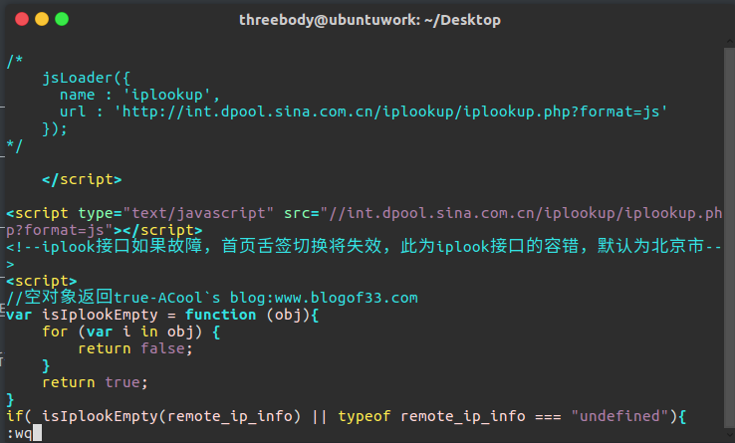Click the :wq vim command line
735x443 pixels.
[24, 433]
